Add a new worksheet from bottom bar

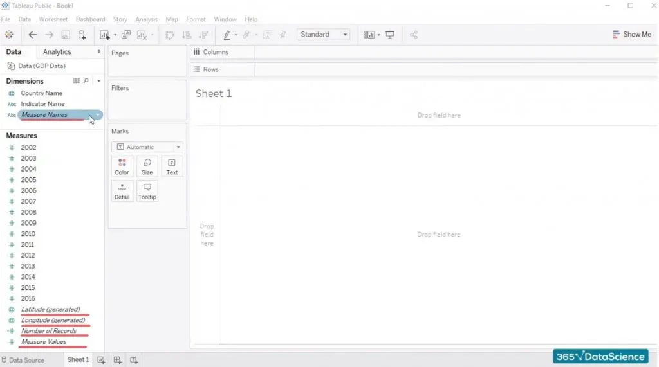[101, 360]
